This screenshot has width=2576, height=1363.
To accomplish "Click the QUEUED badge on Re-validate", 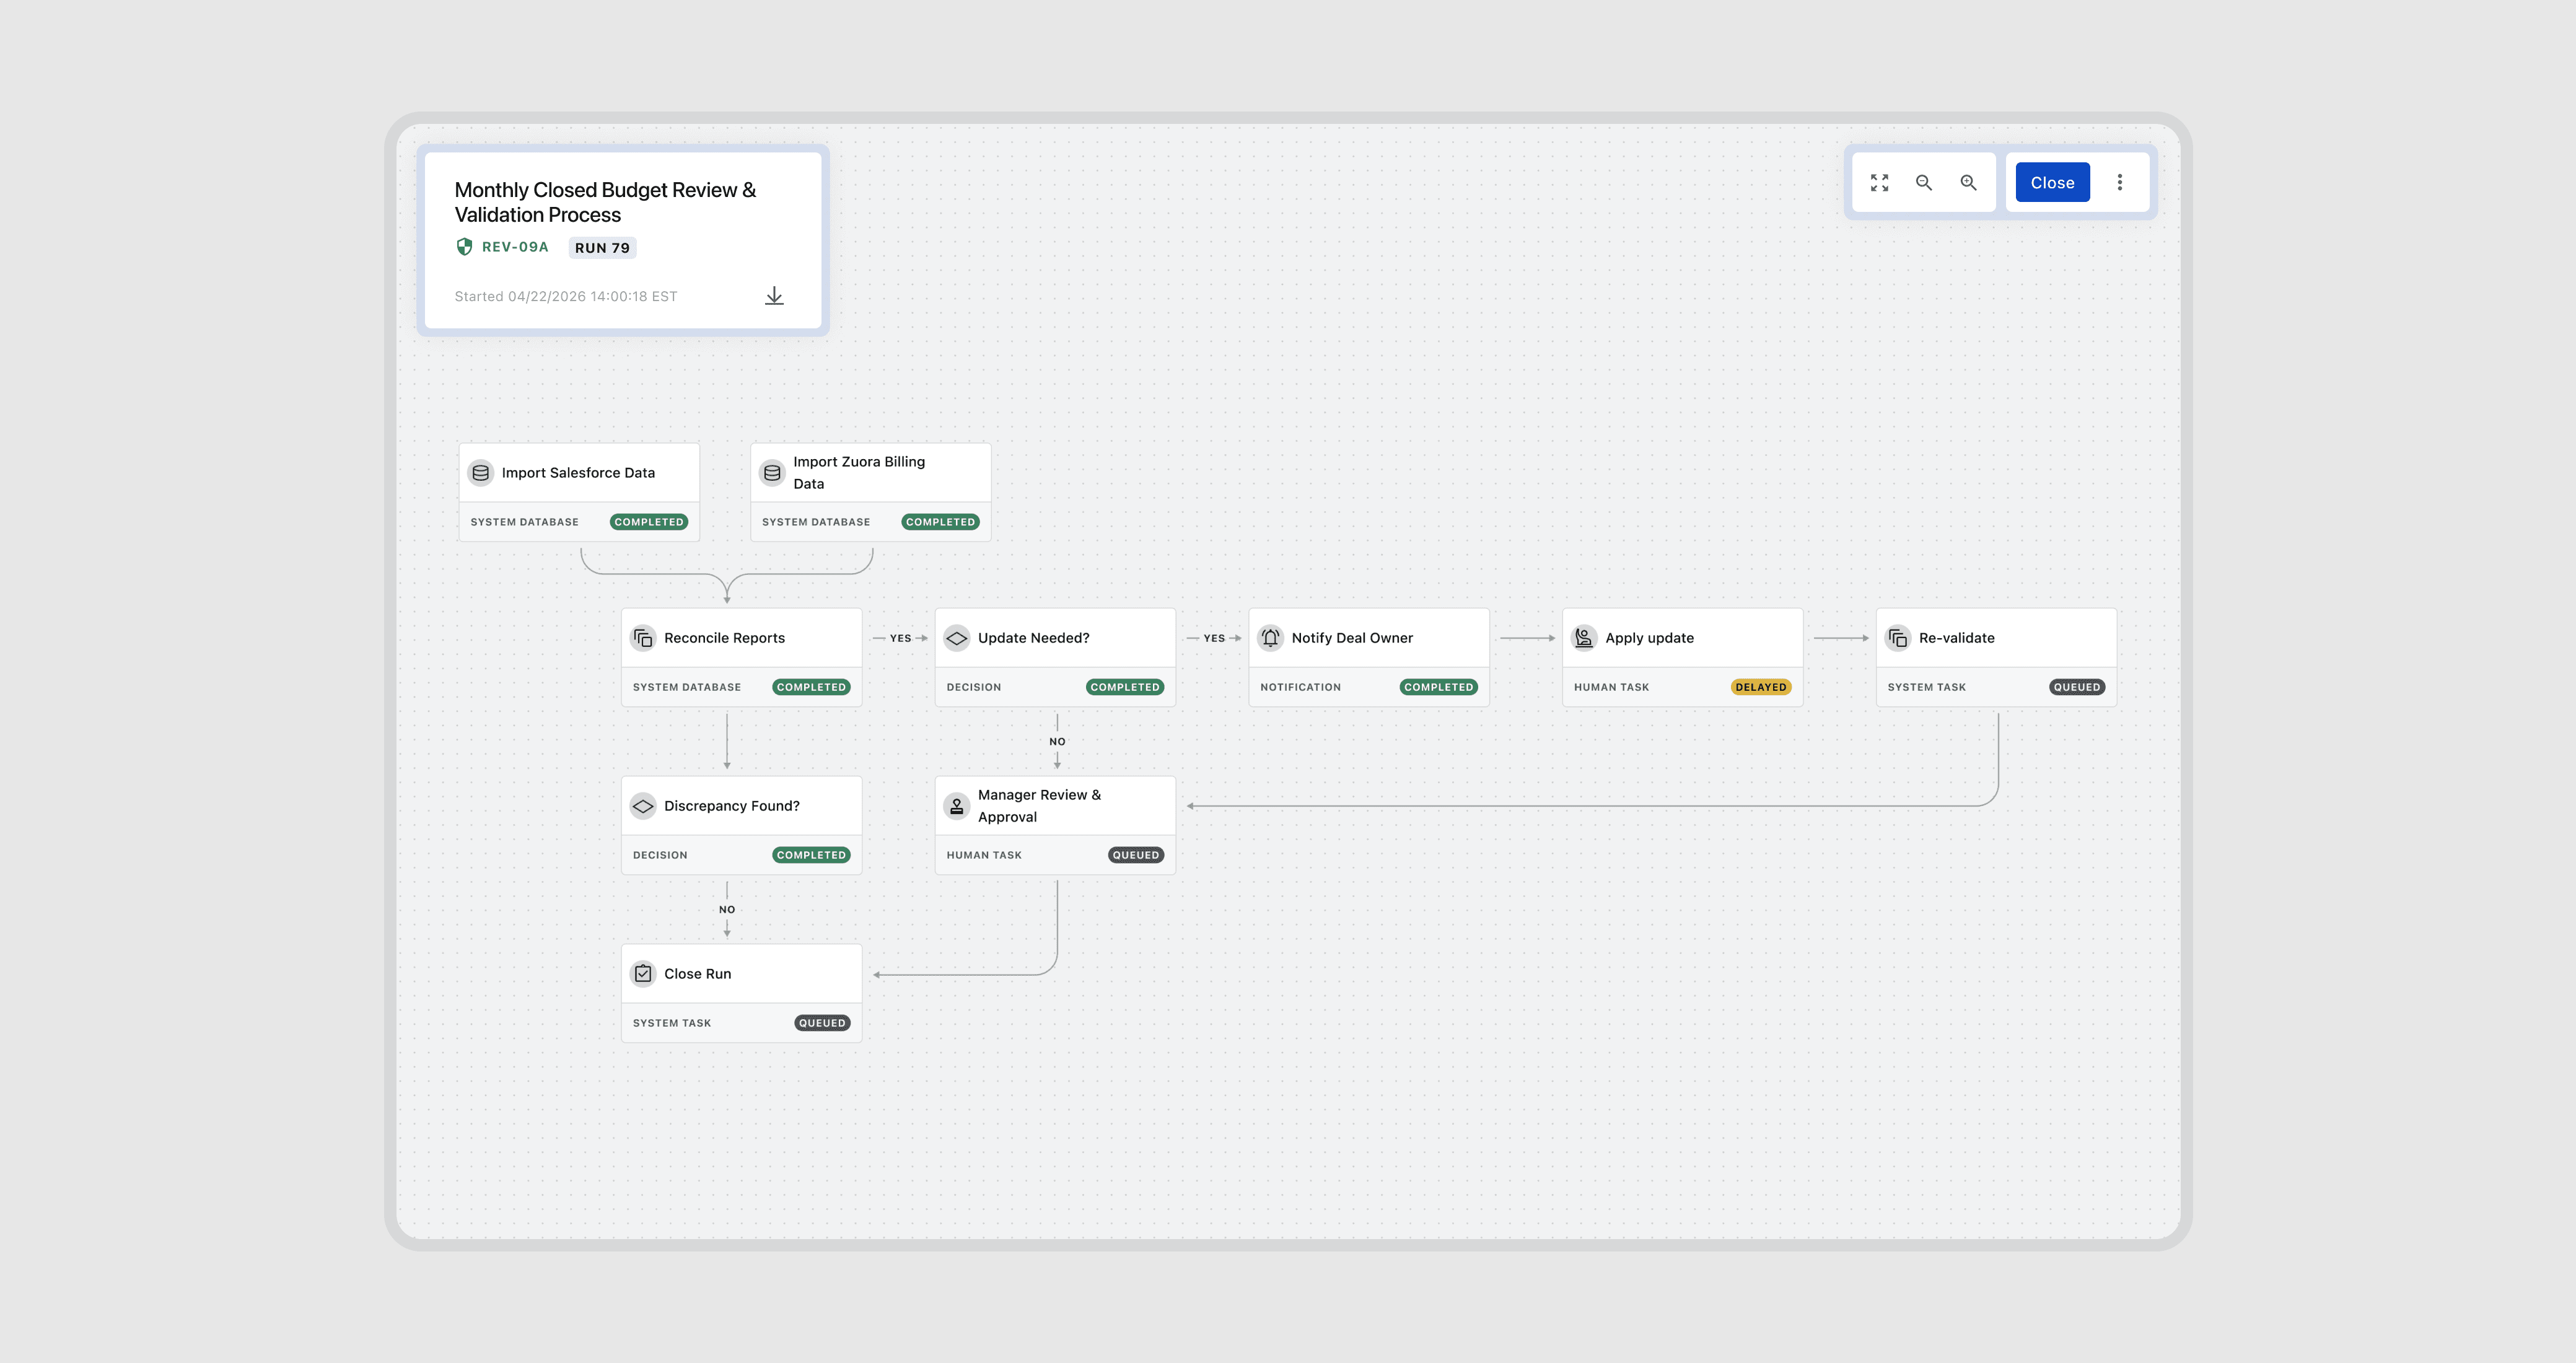I will click(2077, 687).
